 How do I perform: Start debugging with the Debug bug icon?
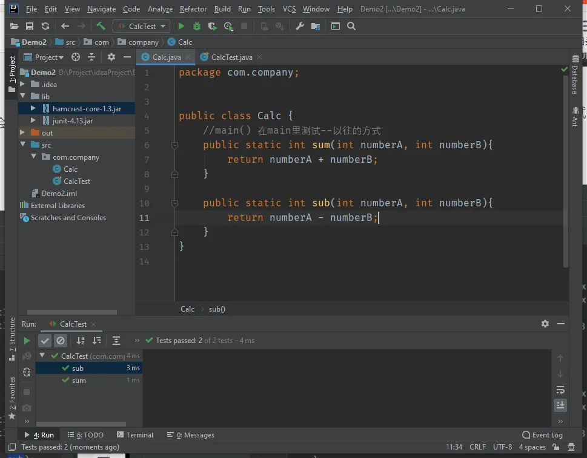[x=197, y=26]
